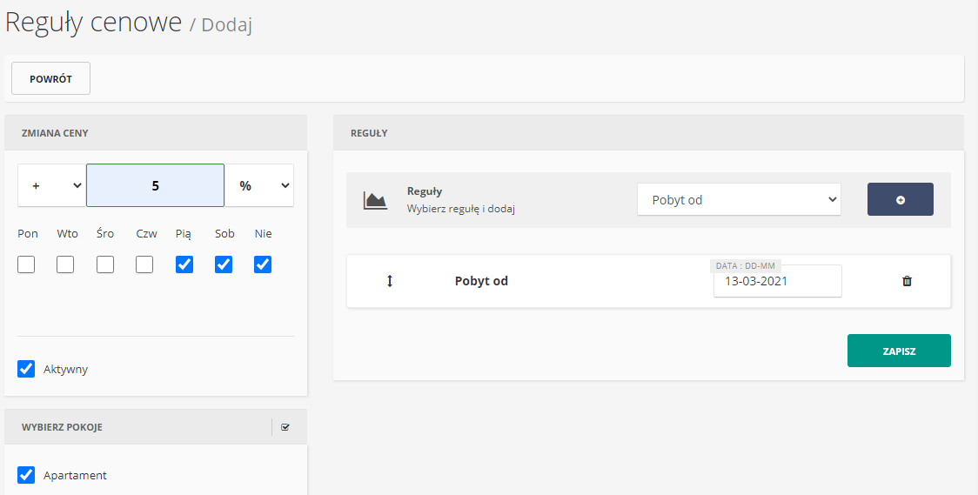Screen dimensions: 978x495
Task: Uncheck the Pią day checkbox
Action: (184, 264)
